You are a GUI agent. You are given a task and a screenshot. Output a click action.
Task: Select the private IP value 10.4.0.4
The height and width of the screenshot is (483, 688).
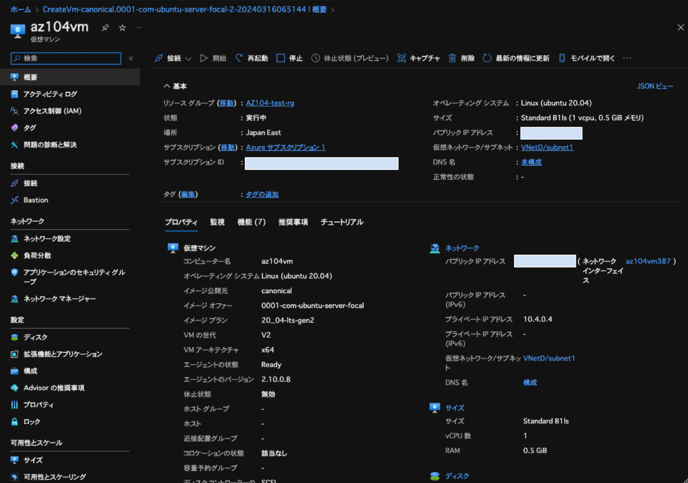click(x=538, y=319)
